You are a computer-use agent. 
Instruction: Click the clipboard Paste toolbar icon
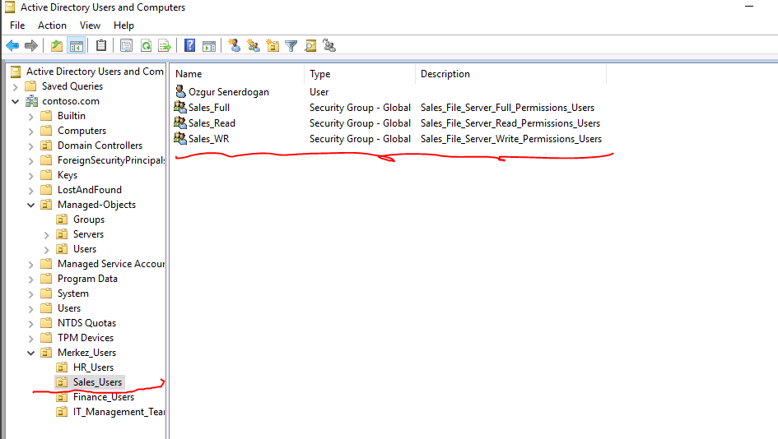[x=101, y=45]
